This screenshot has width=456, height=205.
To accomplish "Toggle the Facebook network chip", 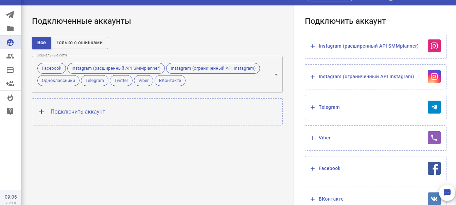I will pyautogui.click(x=52, y=68).
